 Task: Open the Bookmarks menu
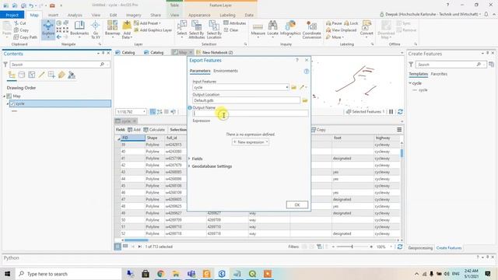[x=79, y=29]
